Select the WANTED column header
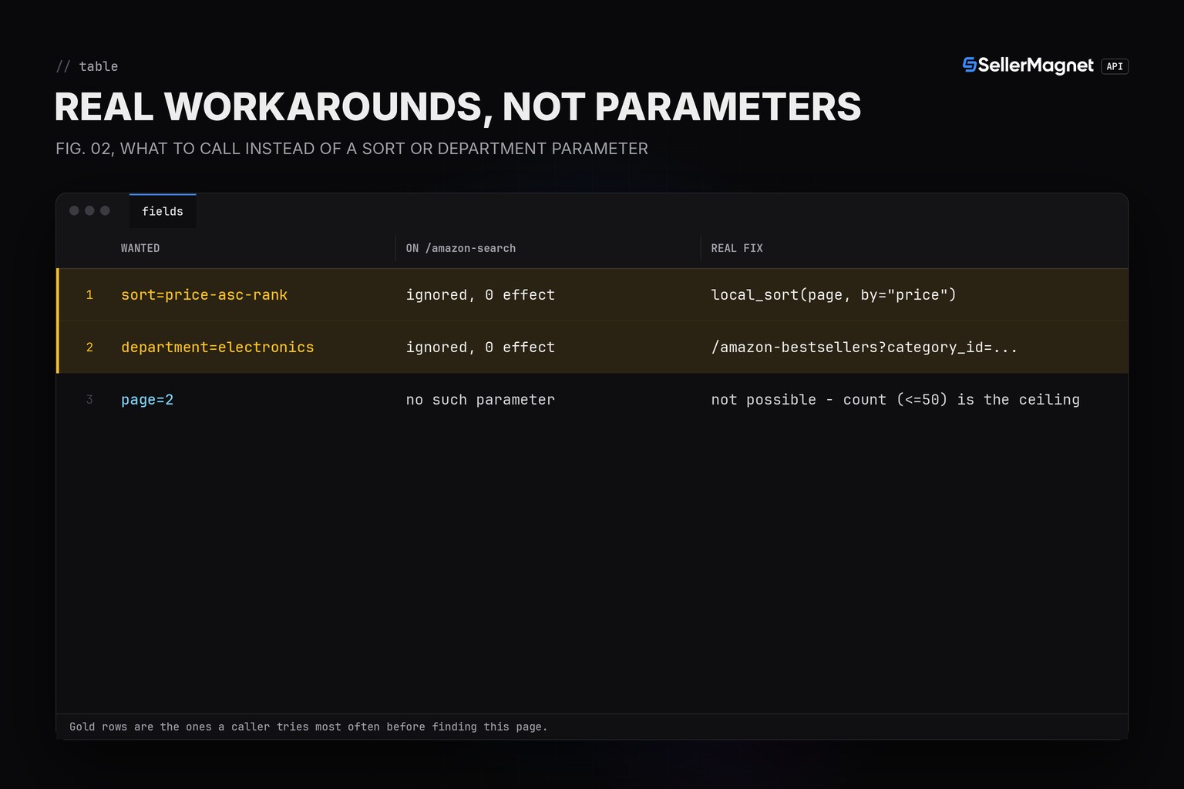The width and height of the screenshot is (1184, 789). tap(140, 248)
